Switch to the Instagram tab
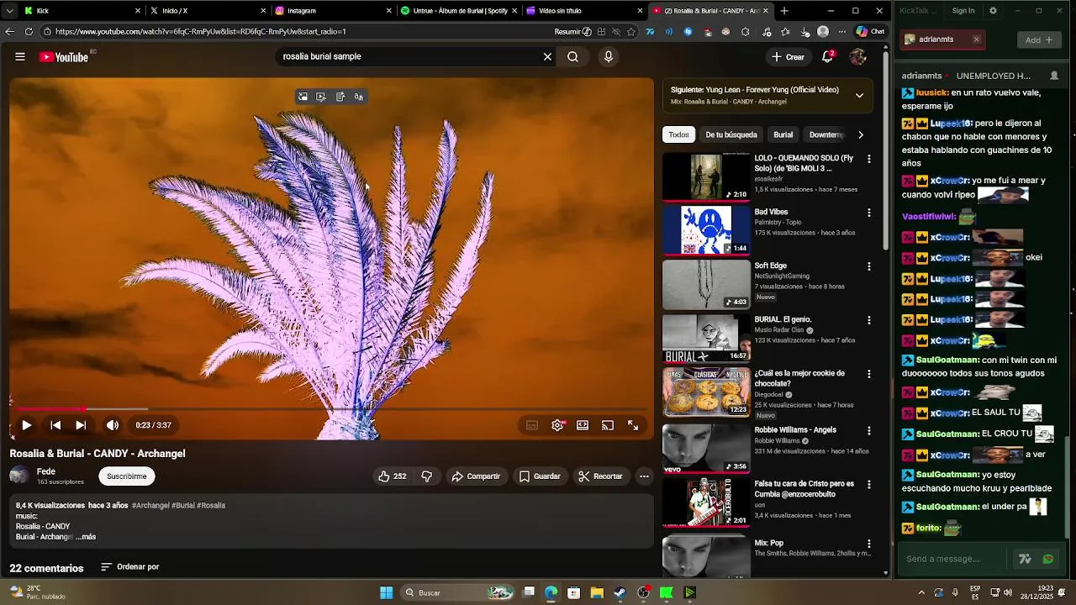 point(328,11)
